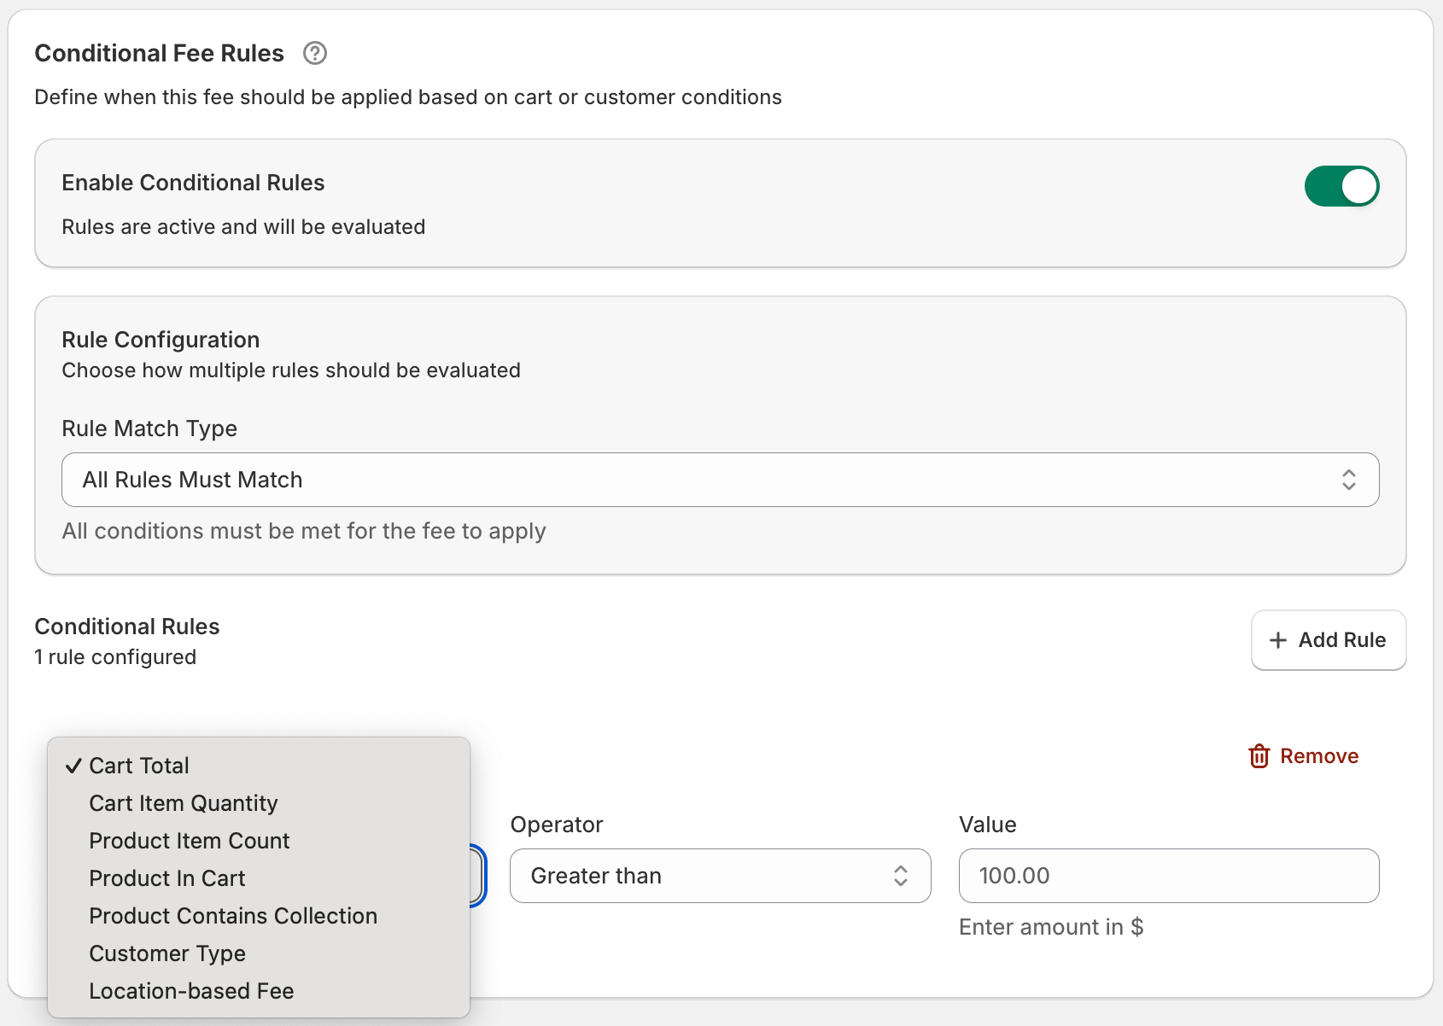Select the checked Cart Total option

point(139,766)
